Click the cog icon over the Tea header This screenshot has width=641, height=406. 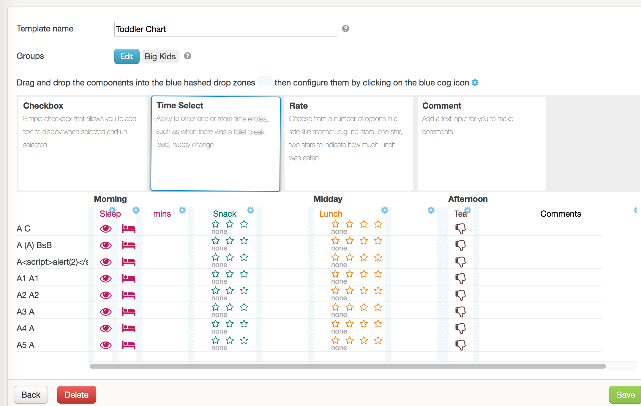pos(468,210)
